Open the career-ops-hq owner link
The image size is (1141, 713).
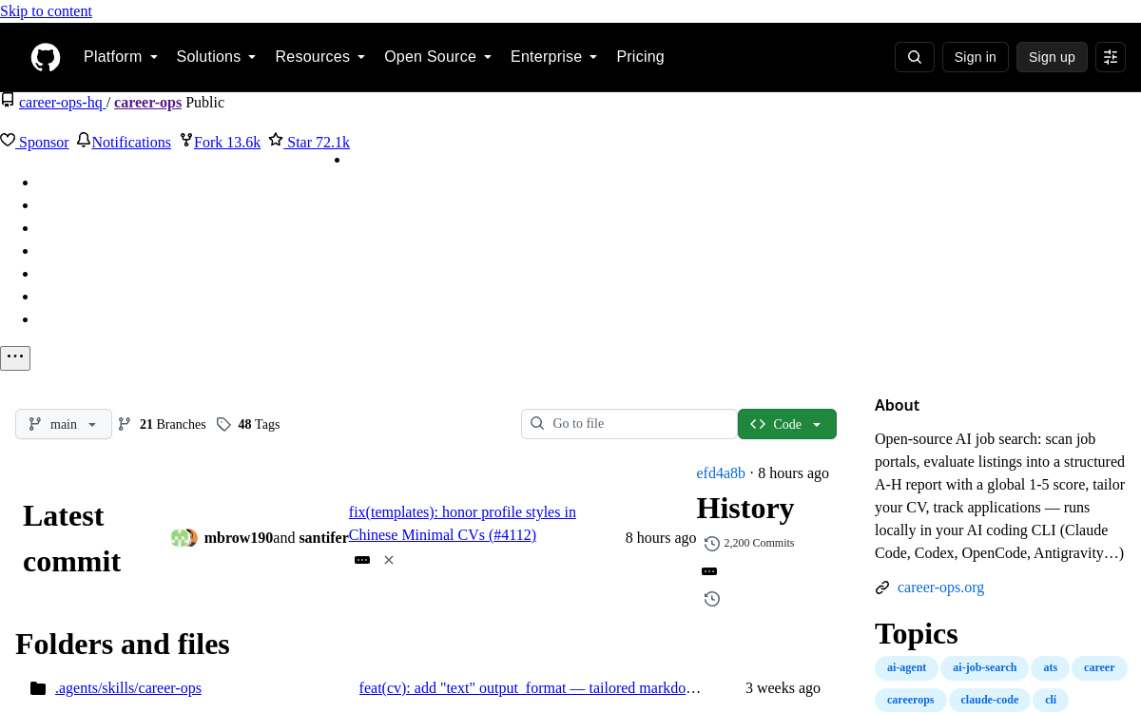pyautogui.click(x=61, y=103)
